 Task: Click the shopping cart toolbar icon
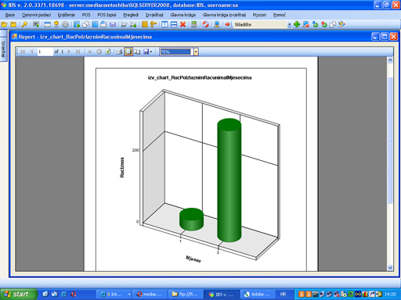[x=124, y=24]
